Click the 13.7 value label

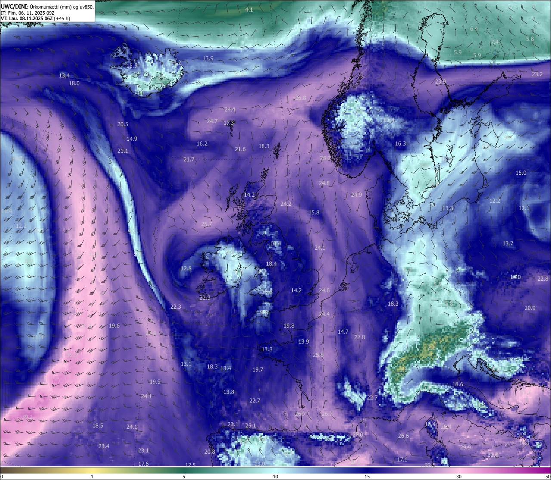tap(508, 243)
